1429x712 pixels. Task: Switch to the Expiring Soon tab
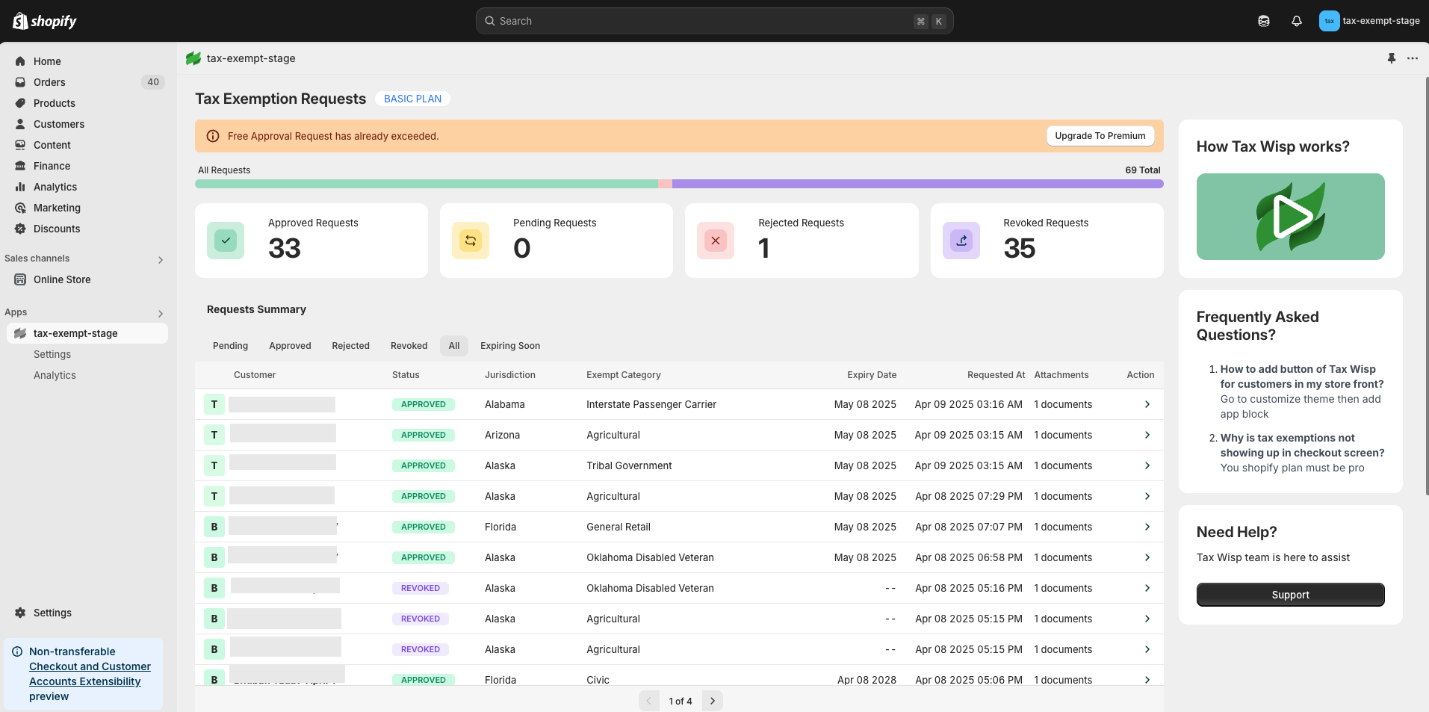point(510,346)
